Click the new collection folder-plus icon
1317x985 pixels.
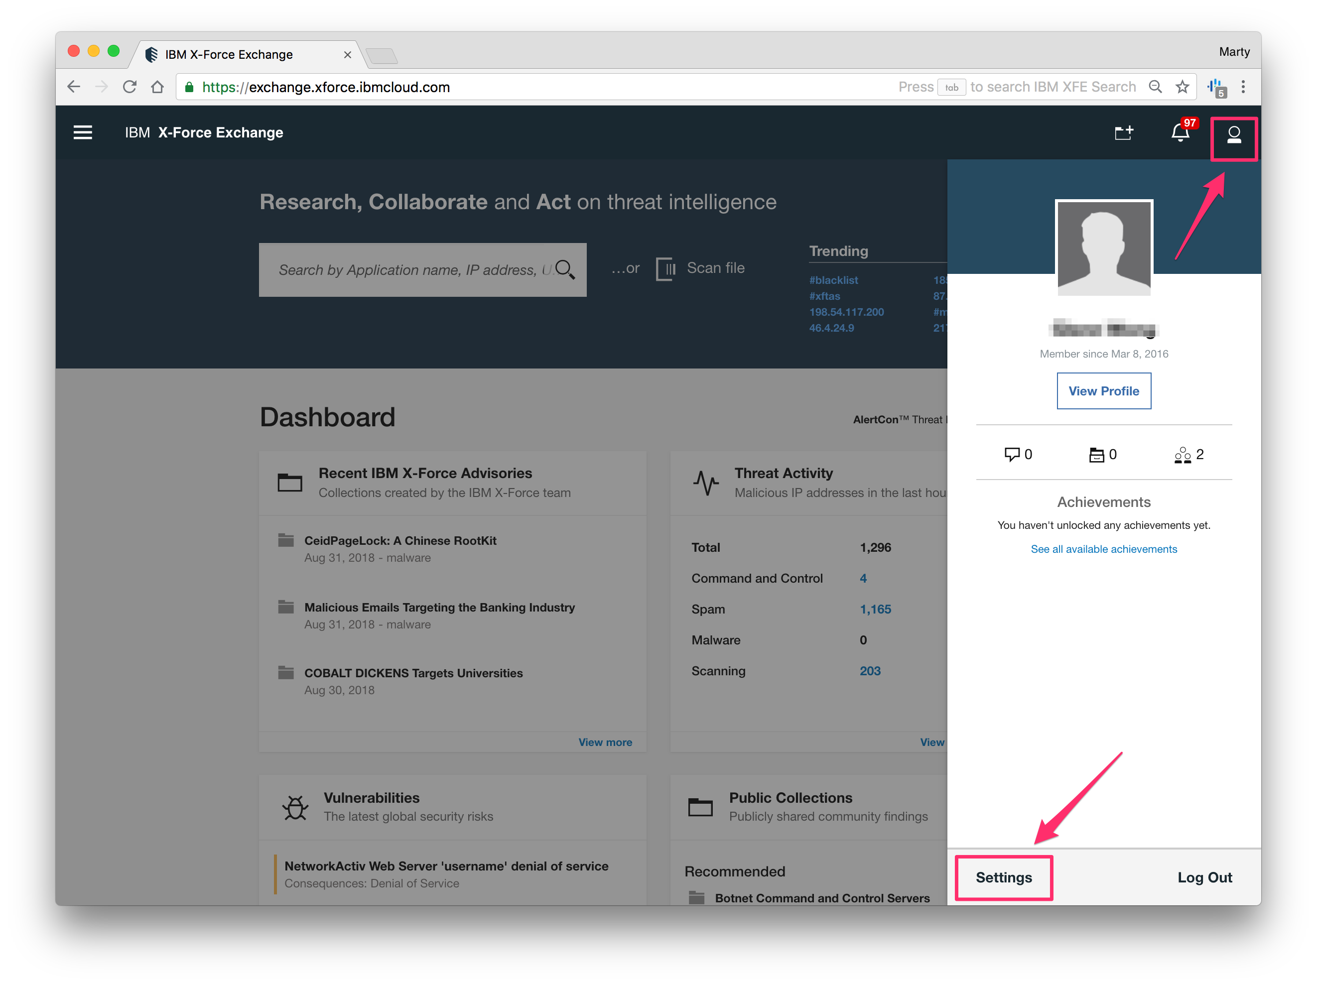(1124, 133)
